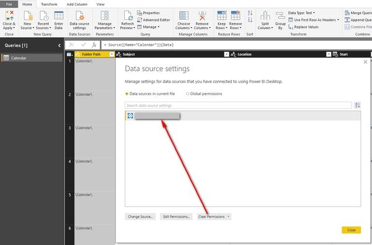Click Append Queries
Image resolution: width=372 pixels, height=245 pixels.
tap(358, 20)
